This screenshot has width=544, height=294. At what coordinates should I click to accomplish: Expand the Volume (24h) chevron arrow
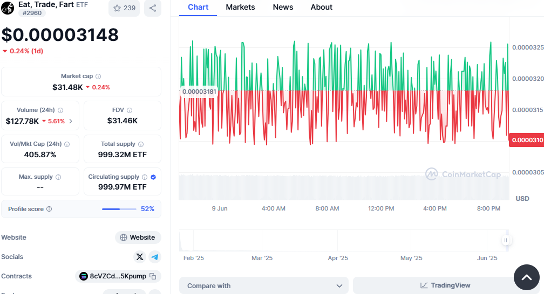[71, 121]
